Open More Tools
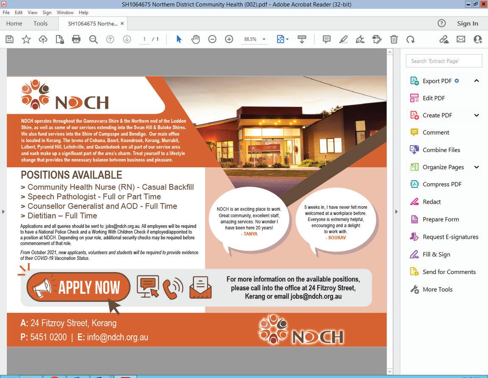The height and width of the screenshot is (378, 488). (x=437, y=290)
